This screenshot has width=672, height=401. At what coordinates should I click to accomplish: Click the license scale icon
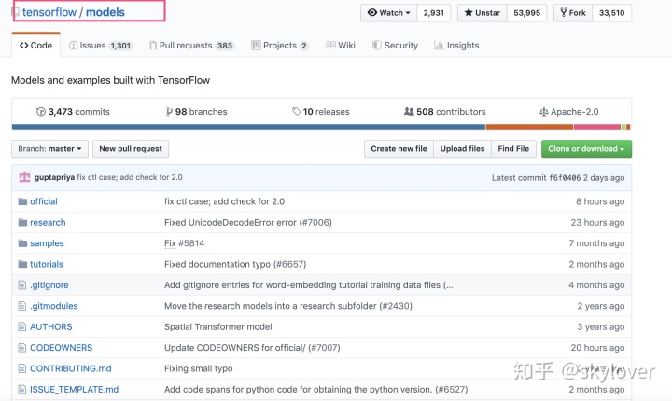click(544, 112)
